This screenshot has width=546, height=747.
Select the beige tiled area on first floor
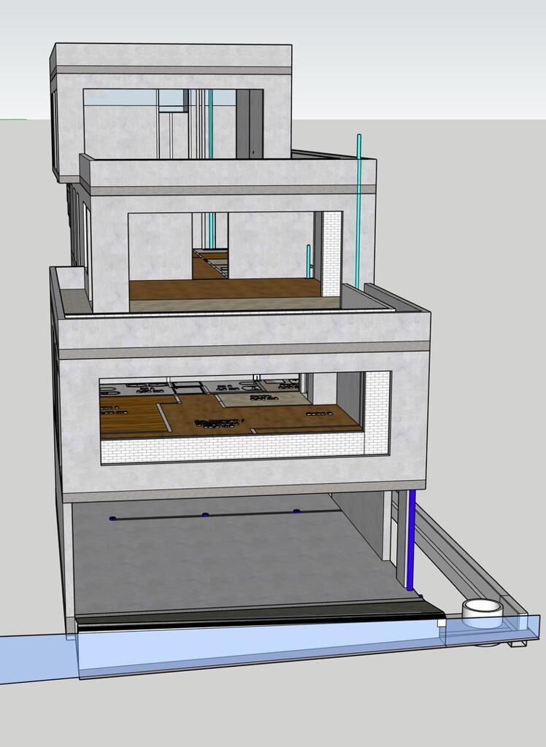(263, 398)
